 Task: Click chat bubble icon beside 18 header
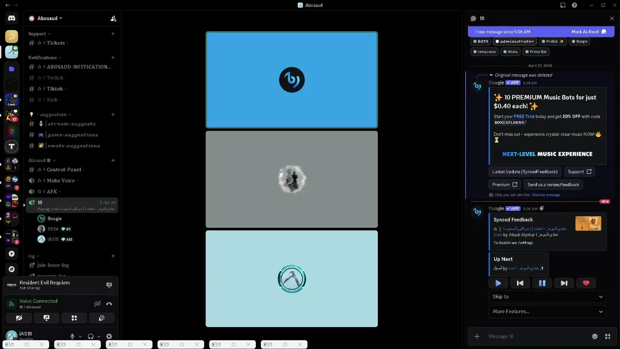(x=473, y=18)
